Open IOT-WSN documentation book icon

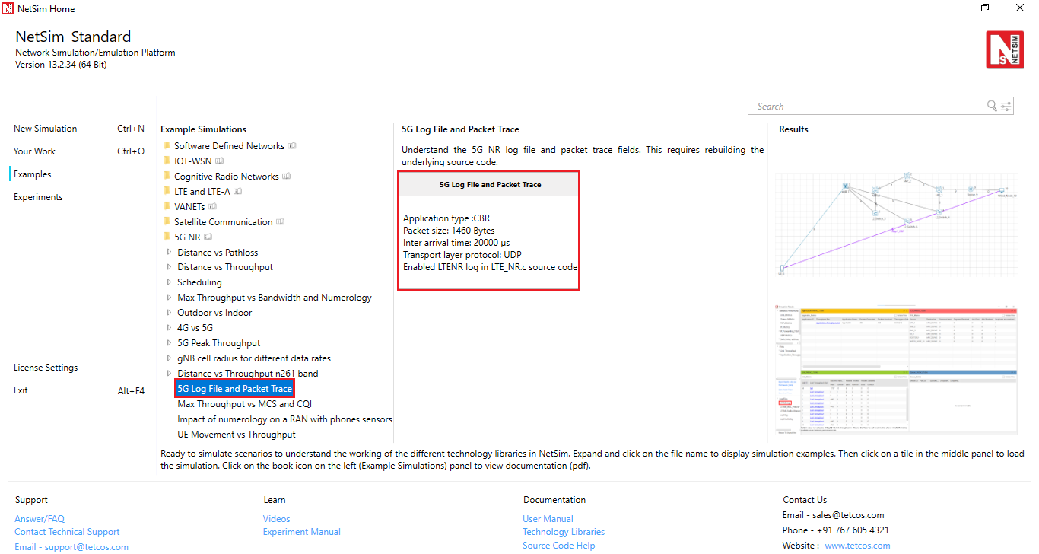tap(220, 161)
